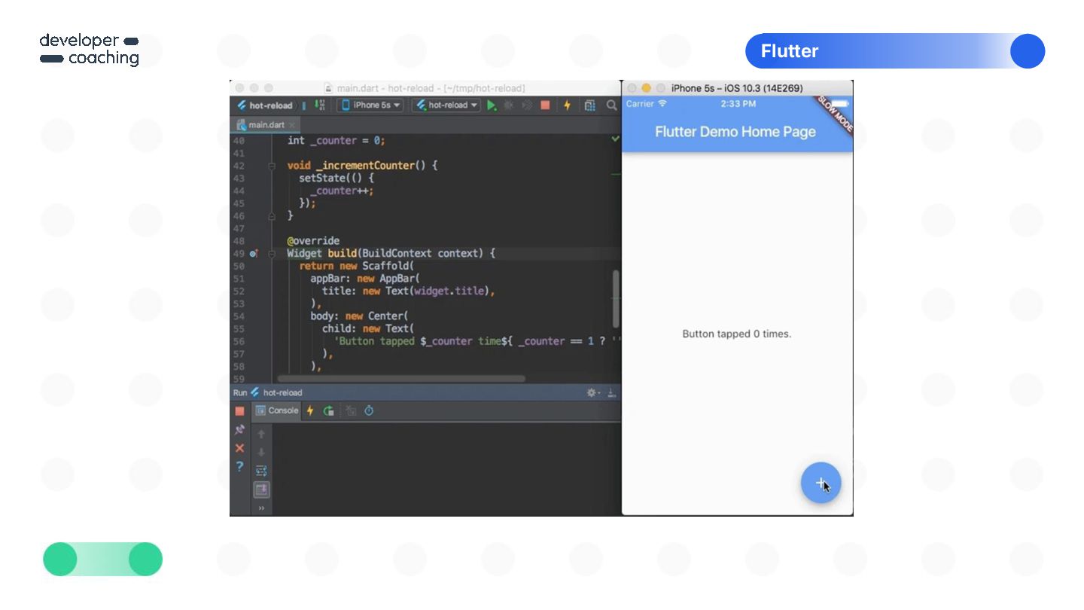Toggle soft-wrap in the console
Viewport: 1084px width, 610px height.
tap(261, 471)
